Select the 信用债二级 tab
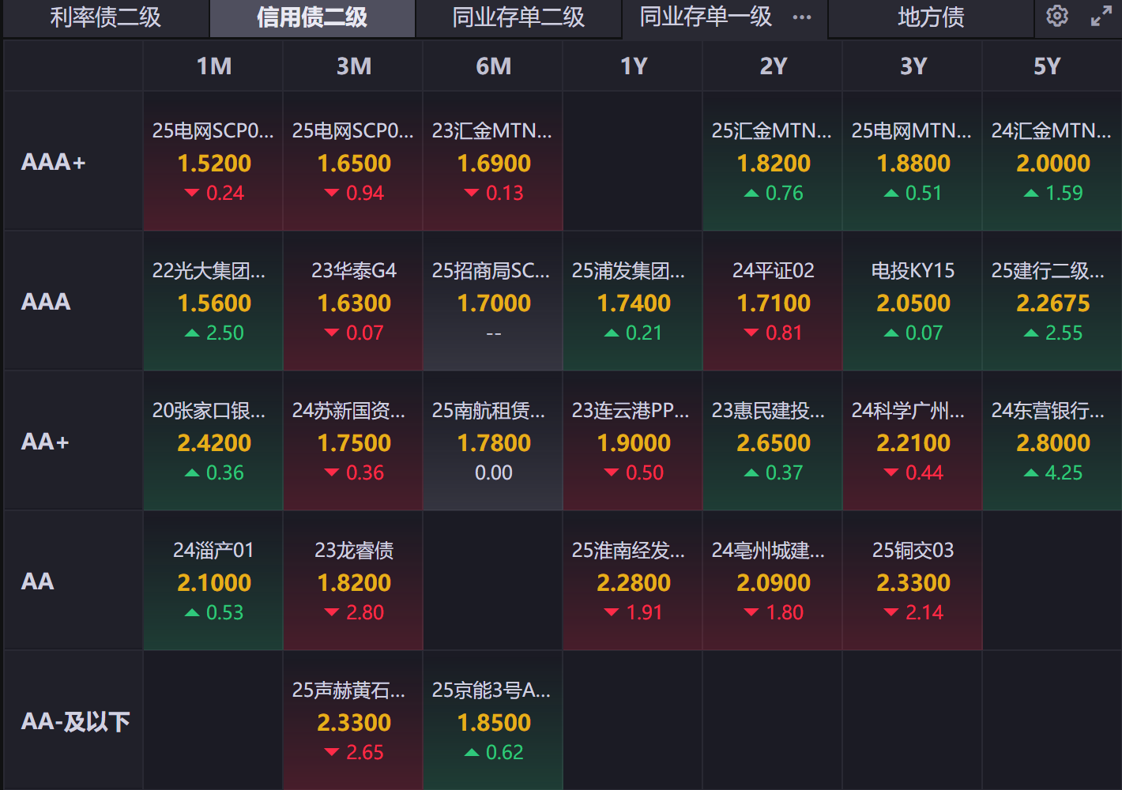The height and width of the screenshot is (790, 1122). 312,17
